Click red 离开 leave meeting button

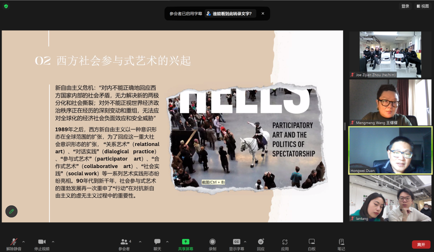click(x=421, y=244)
